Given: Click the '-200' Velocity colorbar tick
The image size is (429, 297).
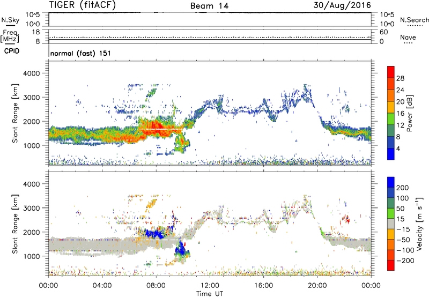Looking at the screenshot, I should coord(405,261).
